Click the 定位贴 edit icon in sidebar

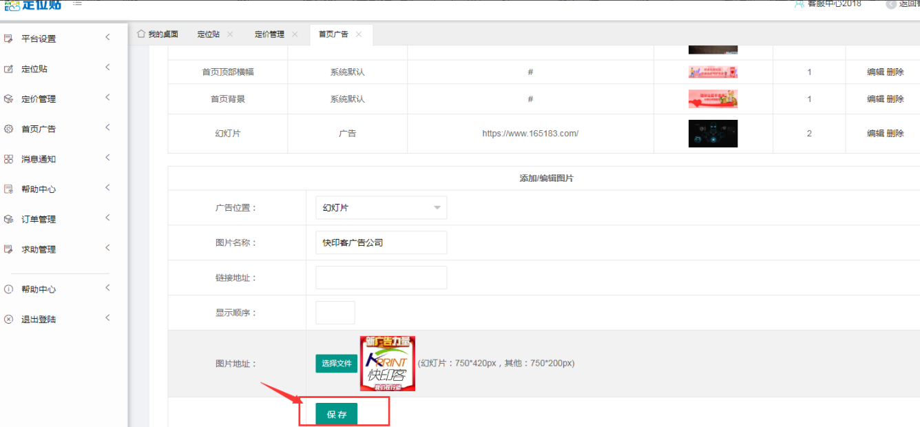click(x=9, y=69)
